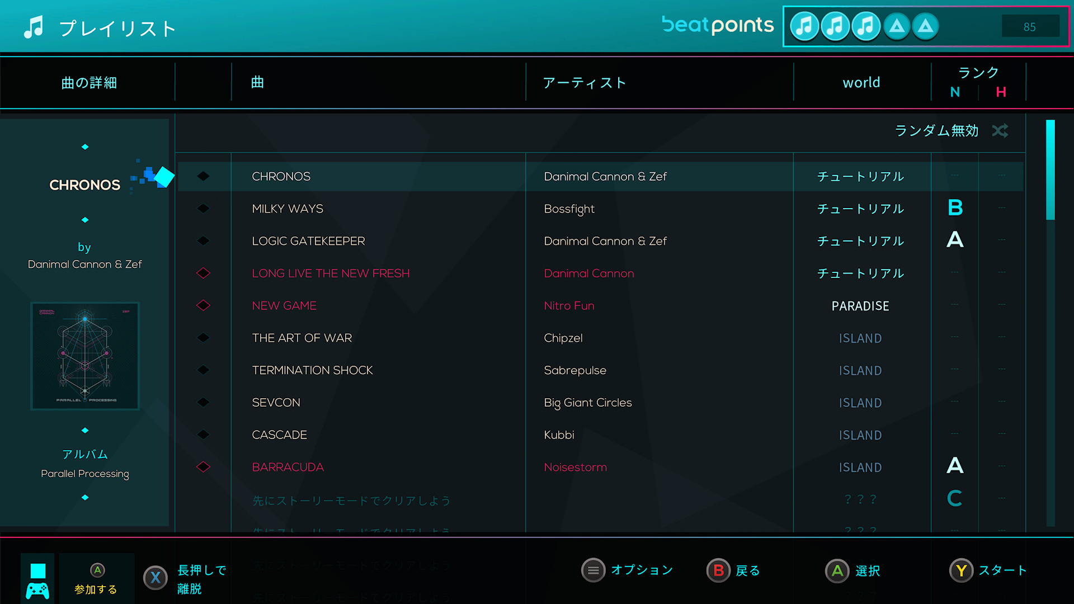Toggle diamond marker for BARRACUDA song
Screen dimensions: 1074x604
(203, 467)
